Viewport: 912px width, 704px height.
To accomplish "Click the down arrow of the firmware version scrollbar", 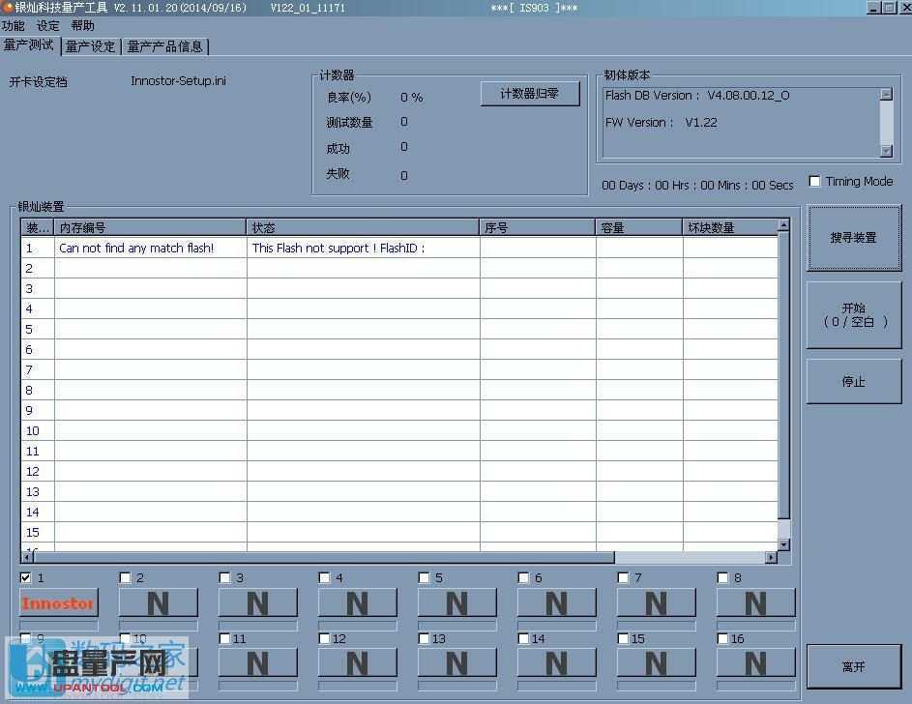I will [x=887, y=151].
